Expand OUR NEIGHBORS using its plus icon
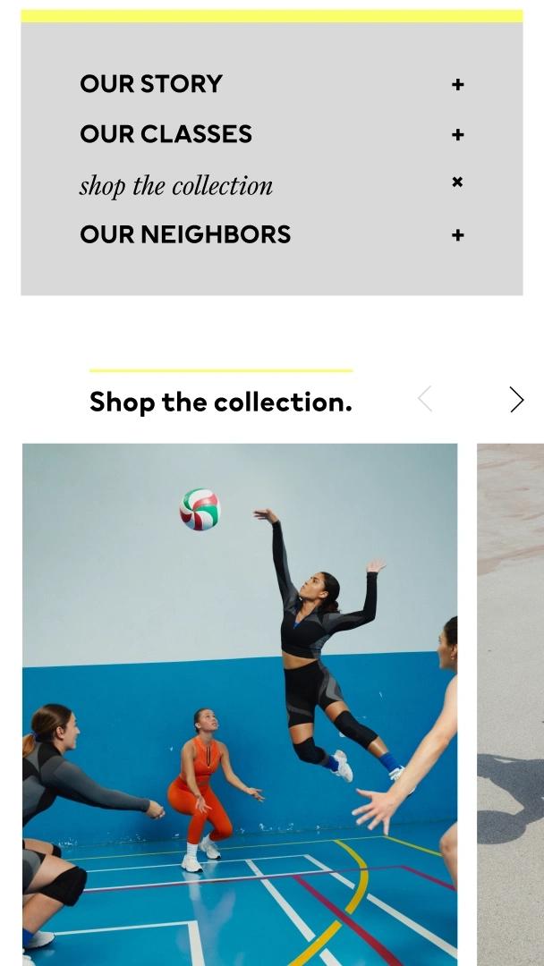The image size is (544, 966). point(457,234)
